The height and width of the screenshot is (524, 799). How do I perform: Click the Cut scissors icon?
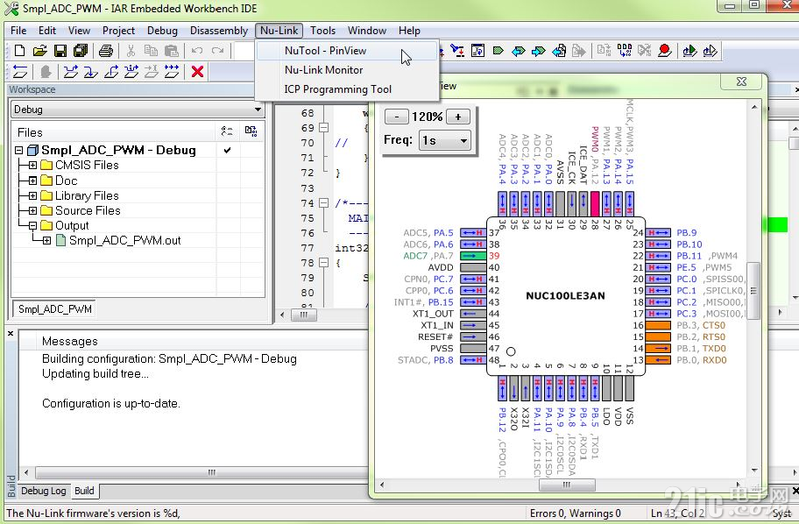[x=131, y=51]
